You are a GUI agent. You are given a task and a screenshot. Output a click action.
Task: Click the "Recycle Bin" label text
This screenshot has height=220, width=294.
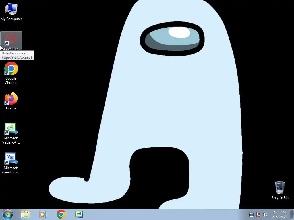pos(280,198)
